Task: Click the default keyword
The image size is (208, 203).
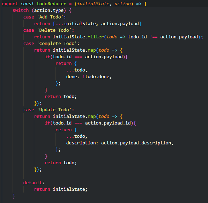Action: click(x=33, y=182)
